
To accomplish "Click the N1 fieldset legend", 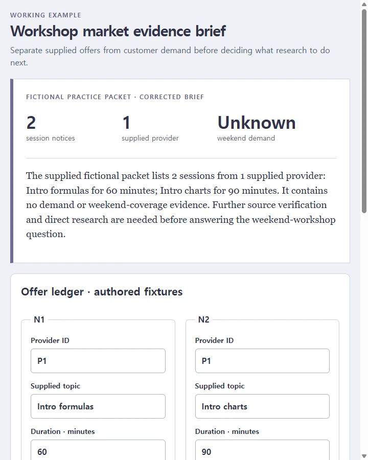I will pos(39,319).
